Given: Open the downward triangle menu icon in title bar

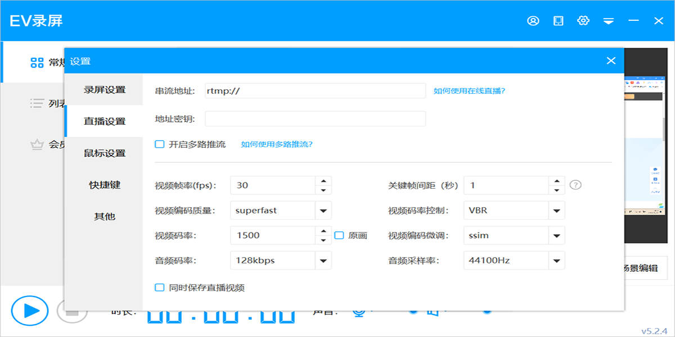Looking at the screenshot, I should pos(608,21).
